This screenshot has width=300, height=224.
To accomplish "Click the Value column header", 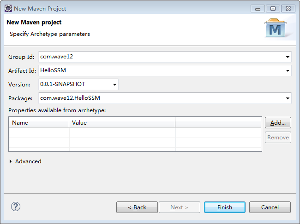I will 122,123.
